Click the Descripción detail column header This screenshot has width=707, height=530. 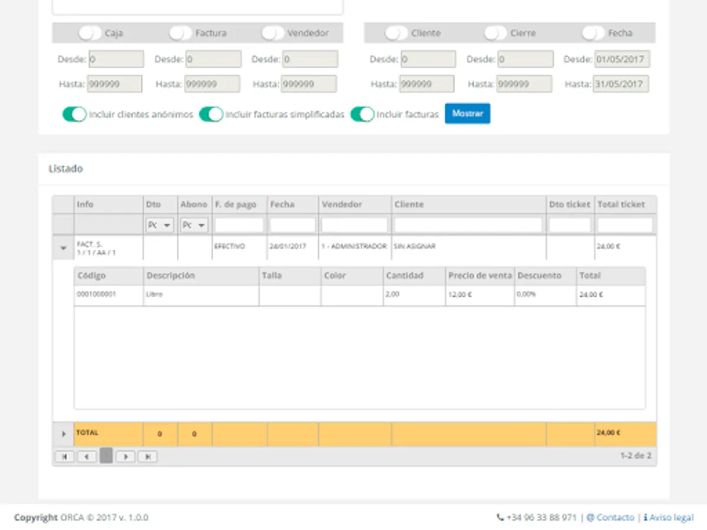point(201,276)
